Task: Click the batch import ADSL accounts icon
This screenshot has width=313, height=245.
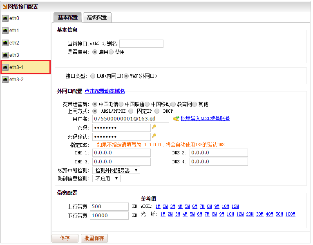Action: pos(176,118)
